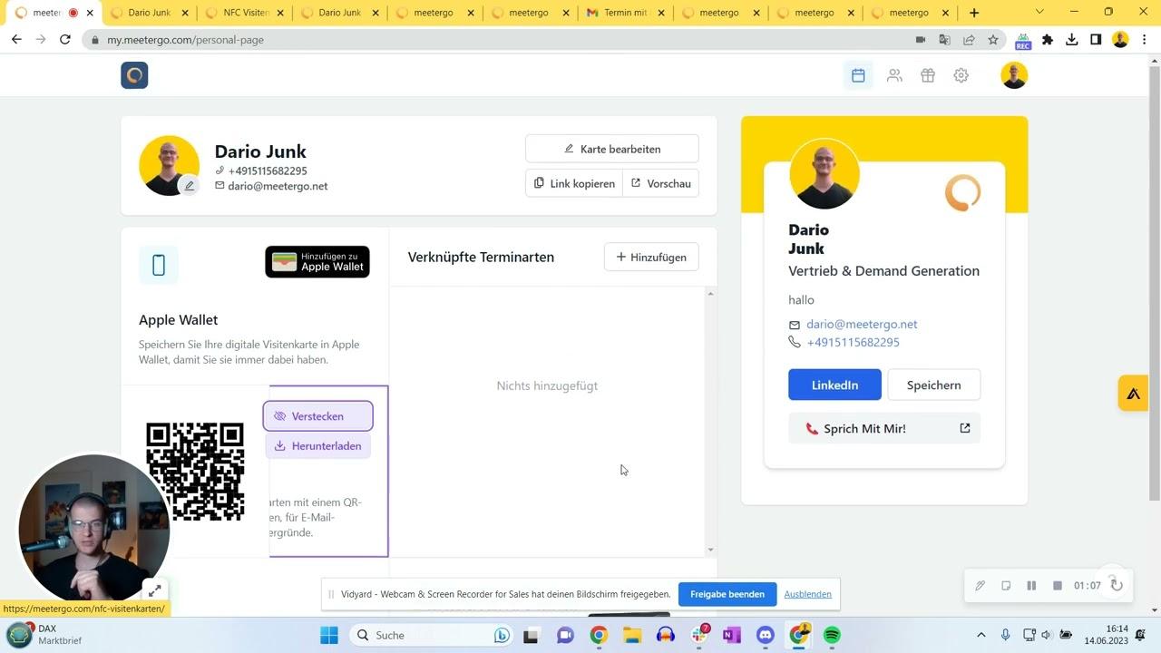Open the contacts people icon
This screenshot has height=653, width=1161.
(894, 75)
